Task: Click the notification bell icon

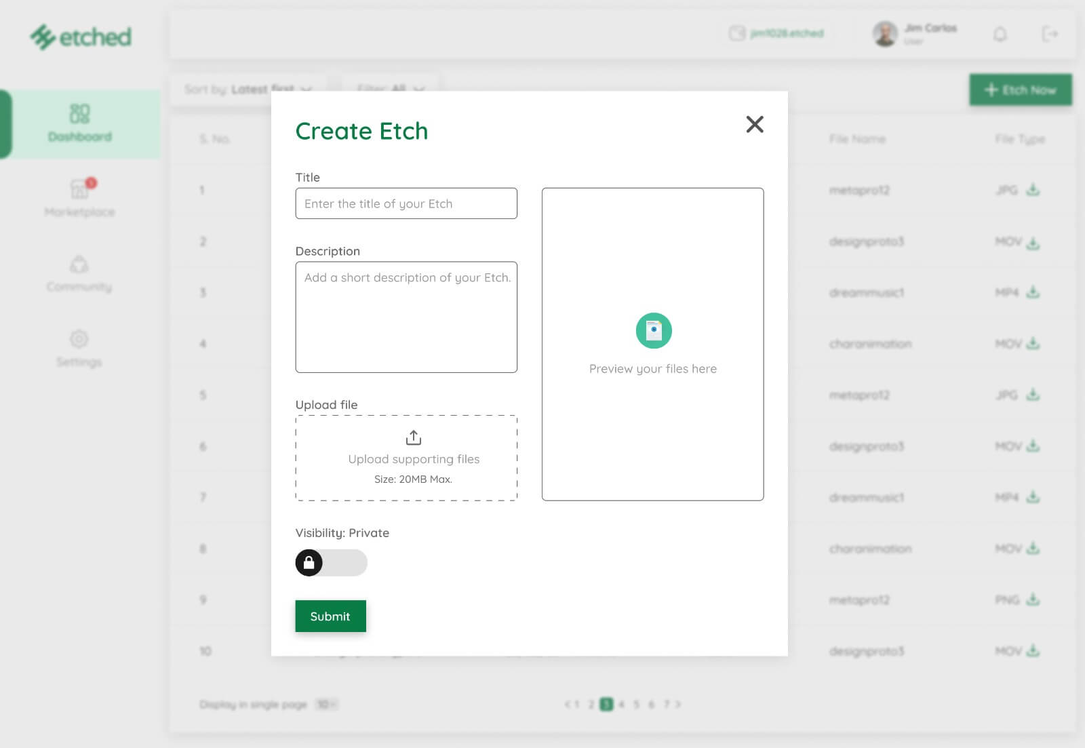Action: point(1000,34)
